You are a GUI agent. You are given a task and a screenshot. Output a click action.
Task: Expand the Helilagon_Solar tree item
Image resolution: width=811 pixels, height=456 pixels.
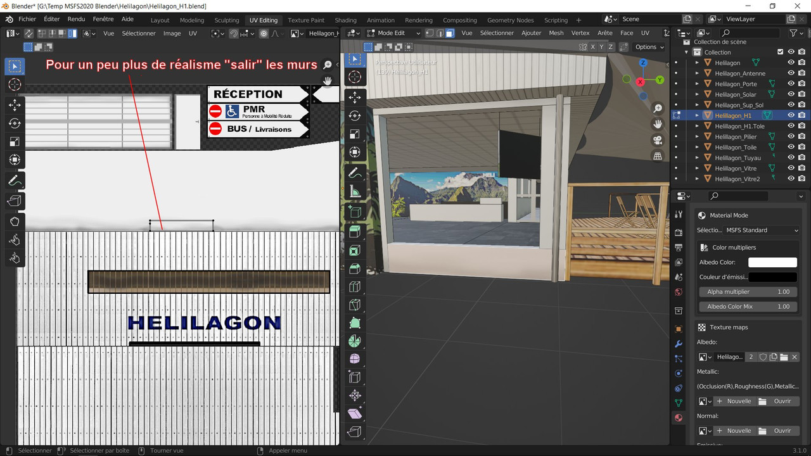698,94
